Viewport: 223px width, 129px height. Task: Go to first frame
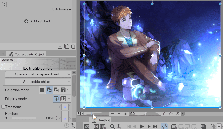coord(129,126)
